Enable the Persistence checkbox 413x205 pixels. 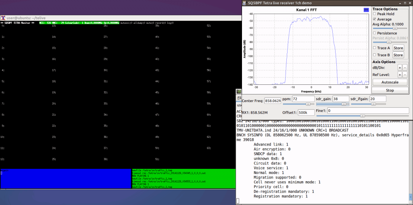tap(375, 33)
